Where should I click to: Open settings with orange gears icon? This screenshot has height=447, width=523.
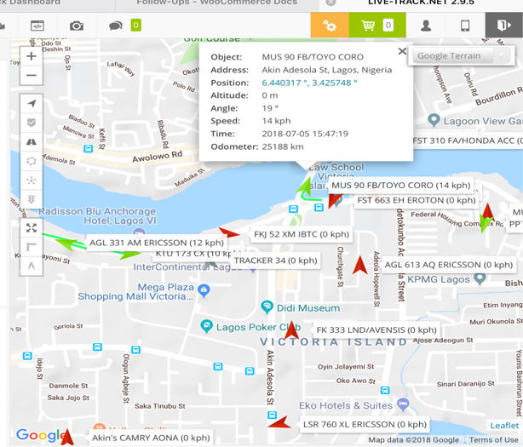click(329, 26)
